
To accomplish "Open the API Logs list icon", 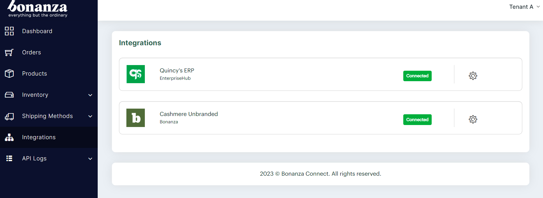I will coord(9,158).
